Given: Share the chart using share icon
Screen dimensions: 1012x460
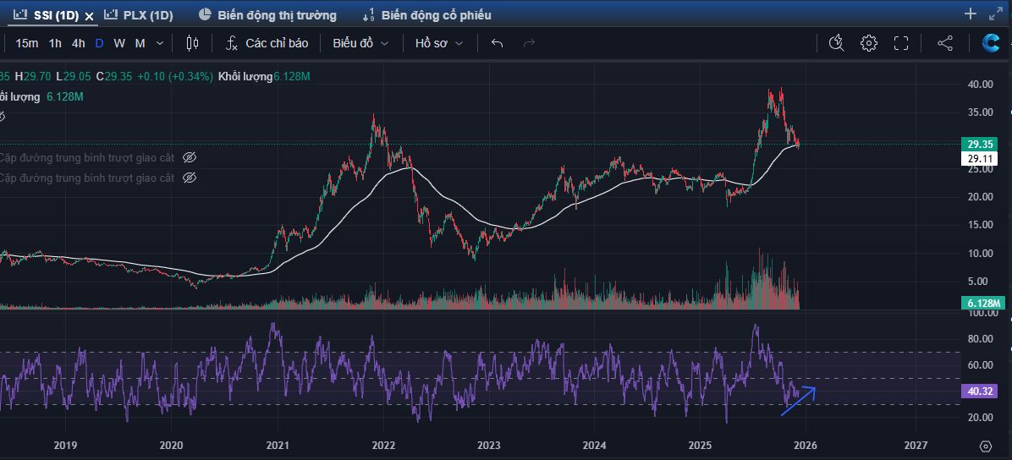Looking at the screenshot, I should click(x=945, y=43).
